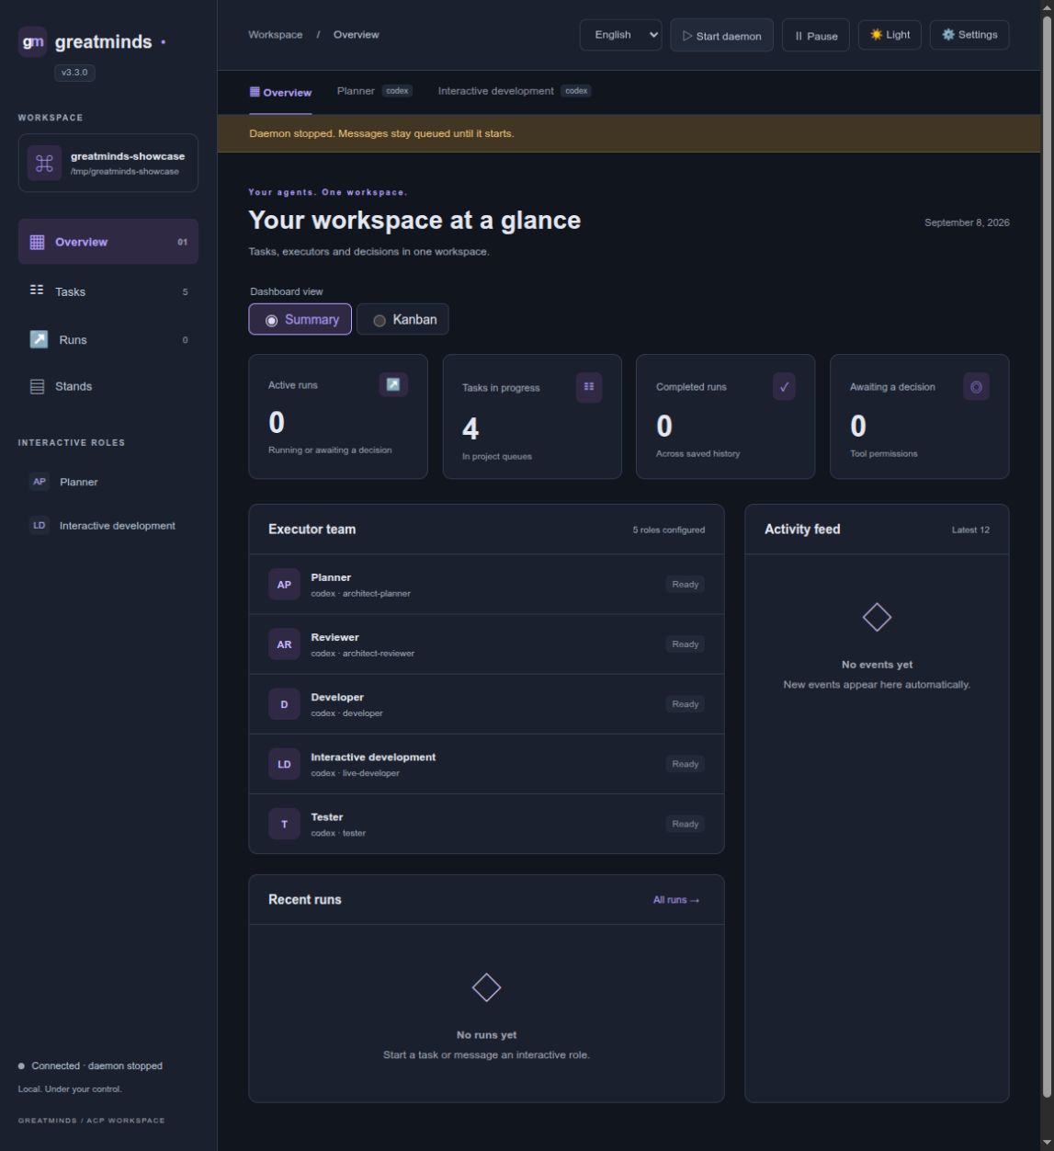Click the AR avatar for Reviewer
The width and height of the screenshot is (1054, 1151).
click(x=284, y=644)
